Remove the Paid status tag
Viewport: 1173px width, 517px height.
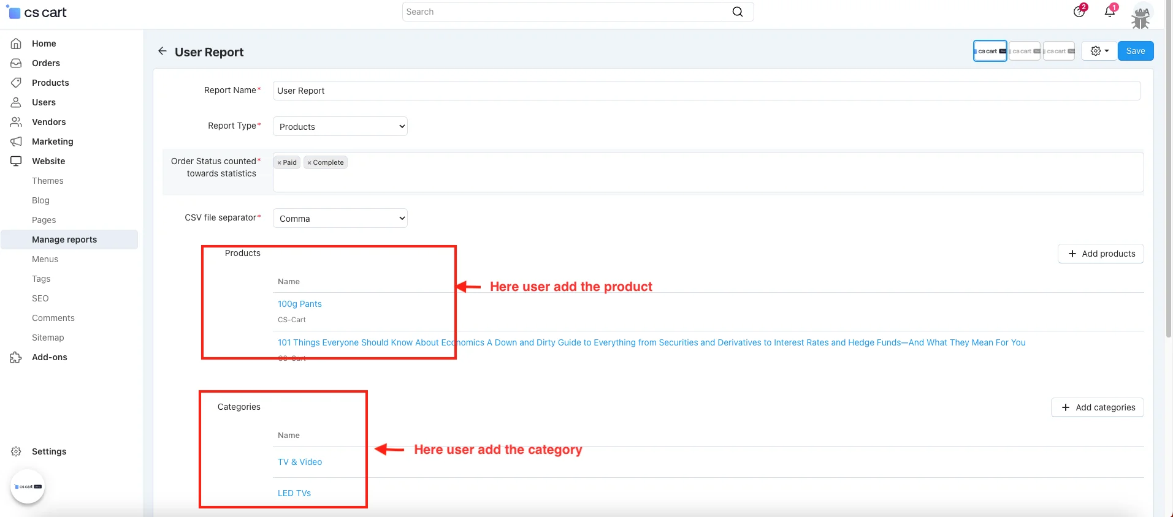(279, 163)
